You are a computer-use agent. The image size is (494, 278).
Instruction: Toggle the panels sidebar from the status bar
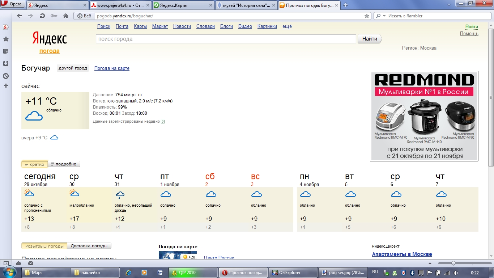click(x=6, y=263)
